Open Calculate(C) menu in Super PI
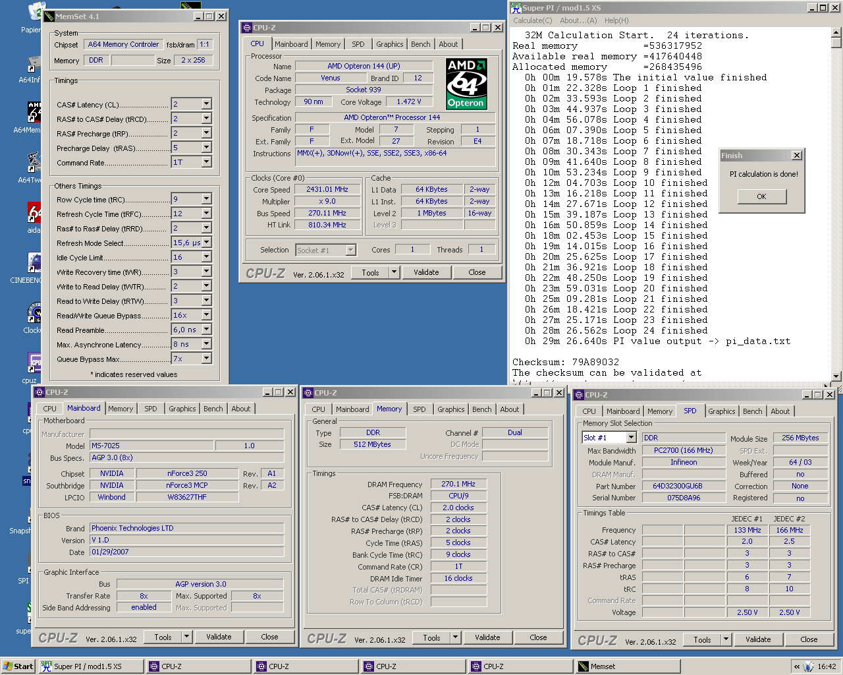This screenshot has height=675, width=843. tap(532, 20)
